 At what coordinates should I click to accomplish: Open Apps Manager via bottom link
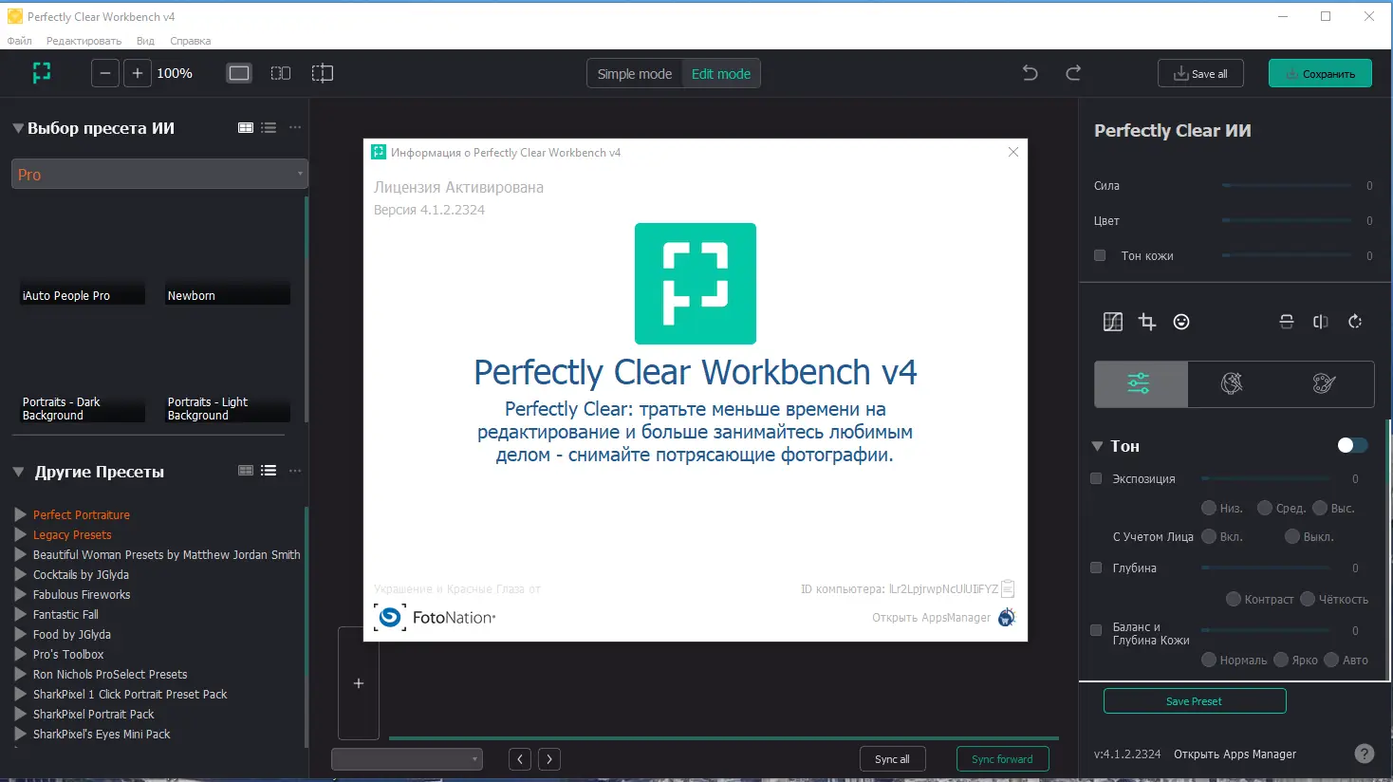1234,754
